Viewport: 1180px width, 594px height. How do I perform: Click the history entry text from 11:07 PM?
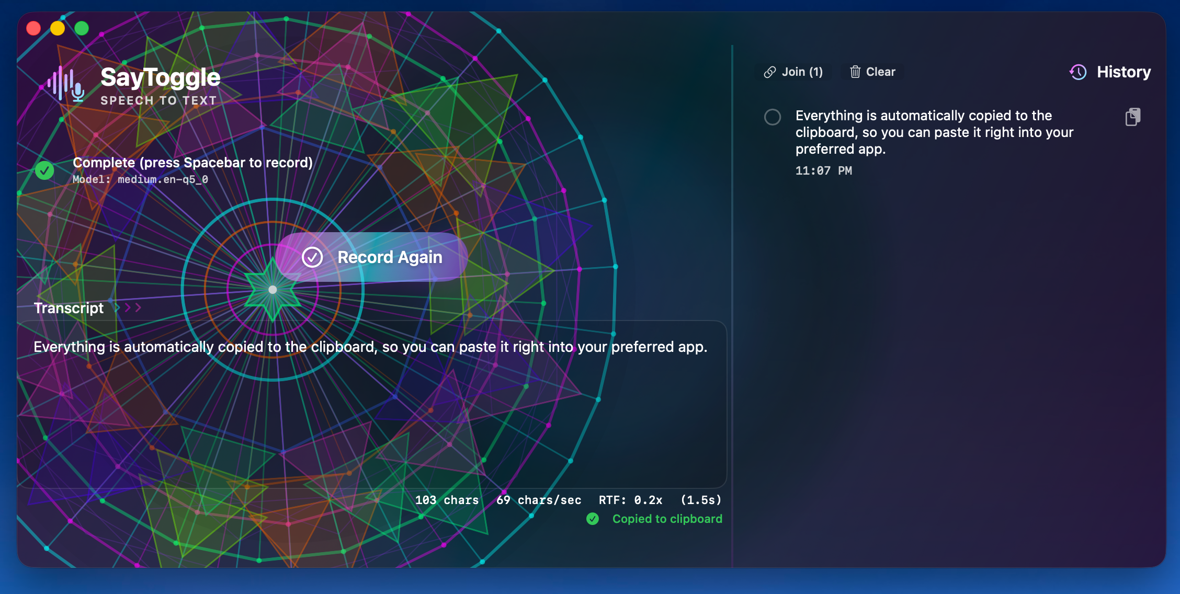(934, 132)
